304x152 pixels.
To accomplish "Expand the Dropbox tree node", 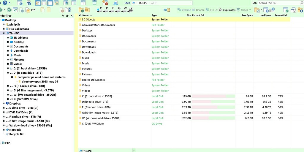I will (4, 104).
